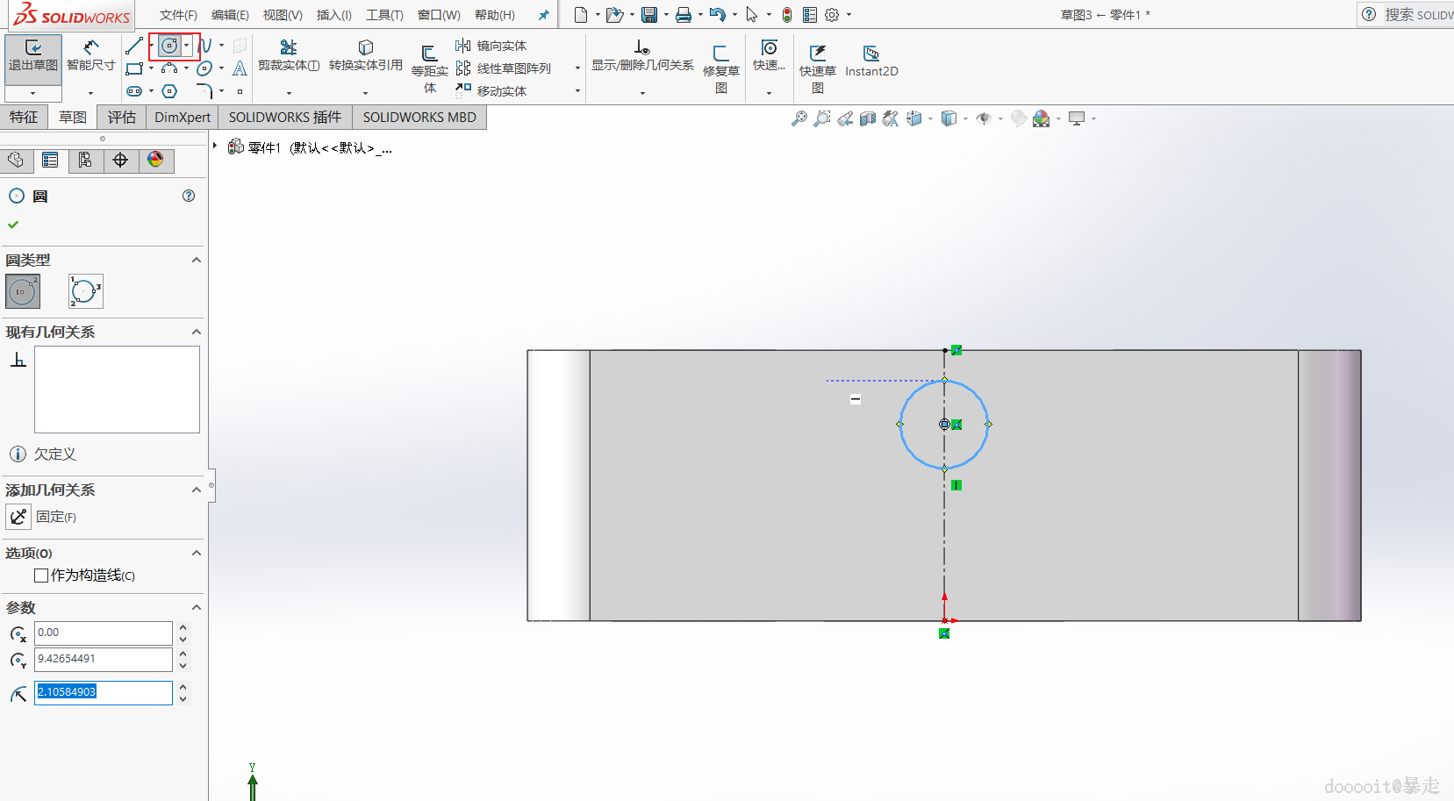The image size is (1454, 801).
Task: Select the perimeter circle type
Action: (x=85, y=291)
